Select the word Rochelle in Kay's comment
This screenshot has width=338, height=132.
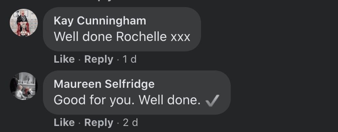click(141, 37)
